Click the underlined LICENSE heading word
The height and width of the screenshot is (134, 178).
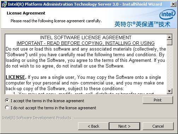(15, 77)
